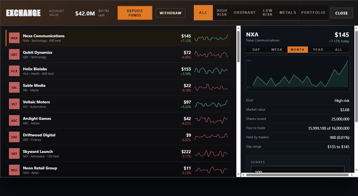Viewport: 358px width, 196px height.
Task: Open the Portfolio tab
Action: (313, 13)
